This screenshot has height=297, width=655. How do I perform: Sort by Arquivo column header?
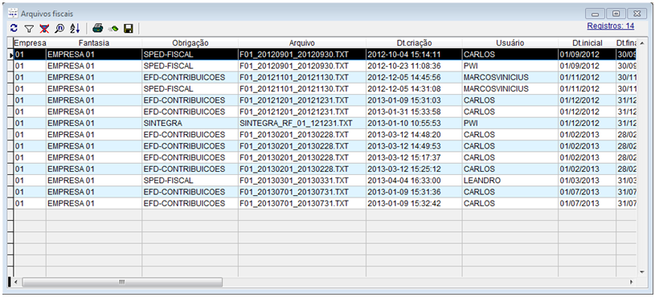tap(302, 43)
